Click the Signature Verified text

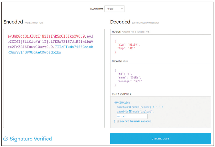click(31, 139)
